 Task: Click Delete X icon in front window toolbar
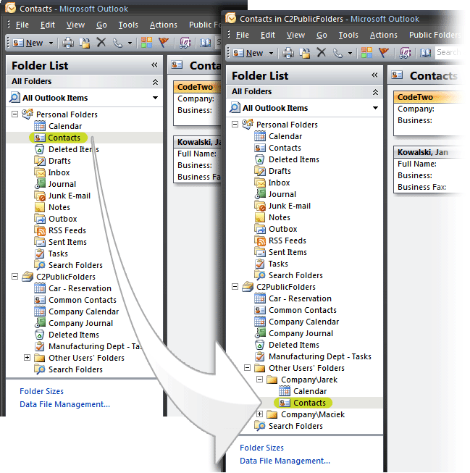[x=322, y=53]
